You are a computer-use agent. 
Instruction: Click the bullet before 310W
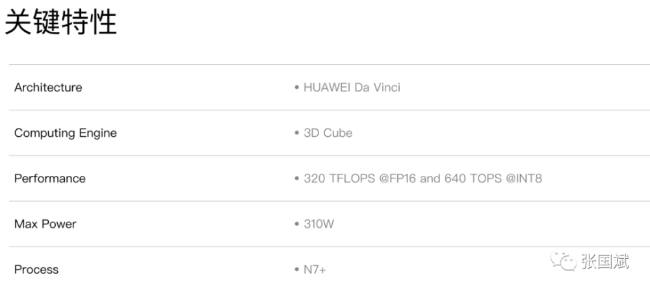[x=296, y=224]
